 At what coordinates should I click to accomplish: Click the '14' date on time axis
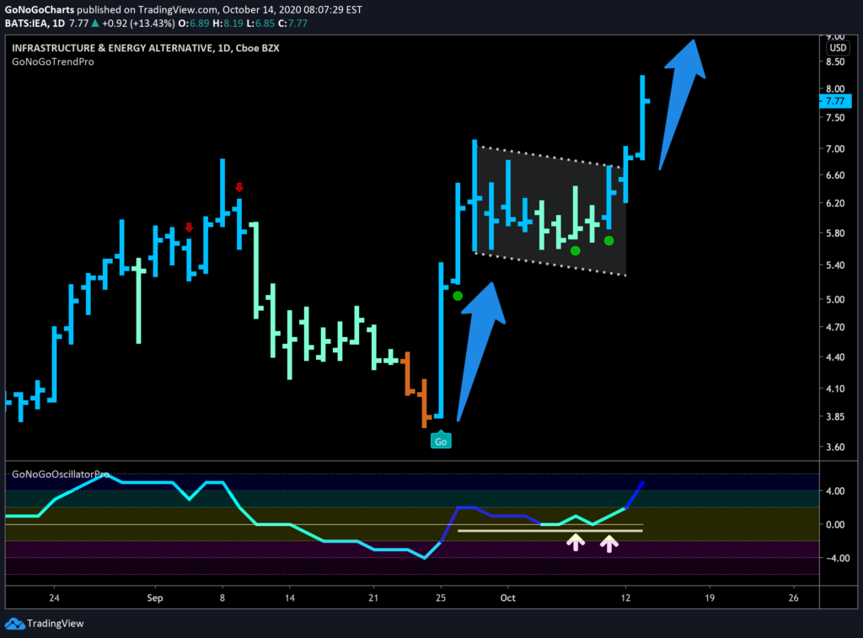[290, 598]
